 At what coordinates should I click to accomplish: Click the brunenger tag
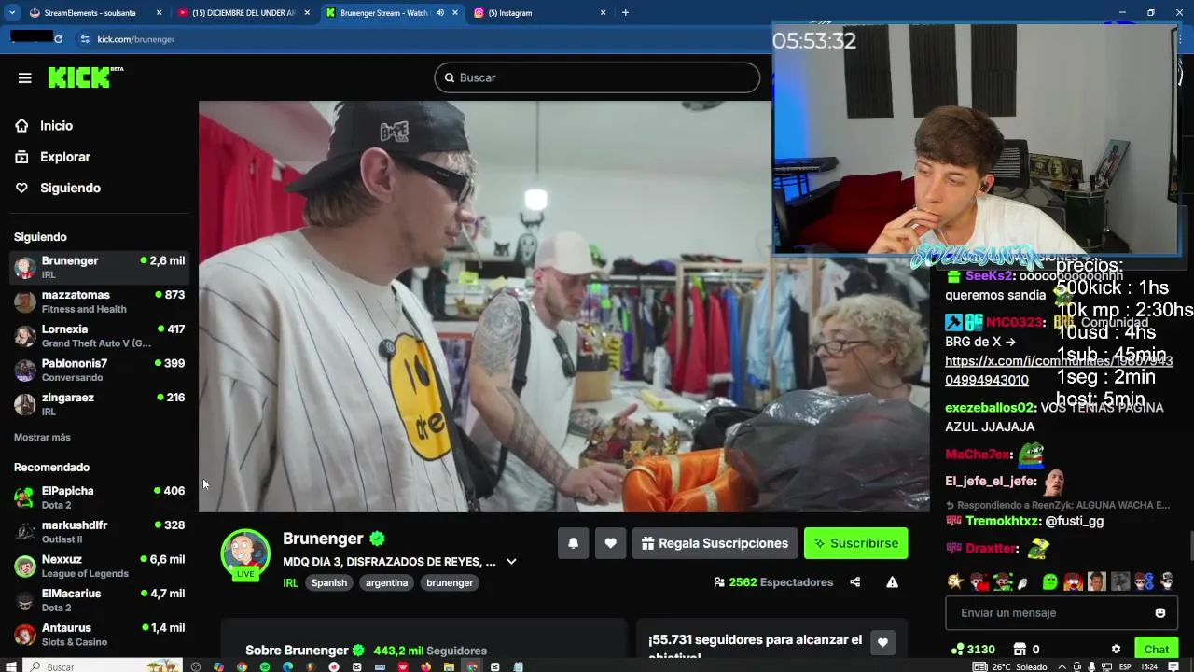(450, 582)
